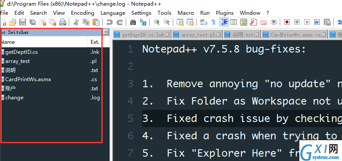Click the Open file folder icon
Screen dimensions: 342x161
pyautogui.click(x=13, y=22)
